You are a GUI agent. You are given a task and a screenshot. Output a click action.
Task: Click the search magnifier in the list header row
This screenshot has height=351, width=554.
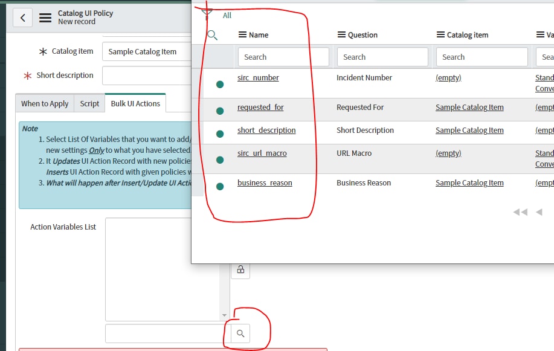pyautogui.click(x=212, y=34)
